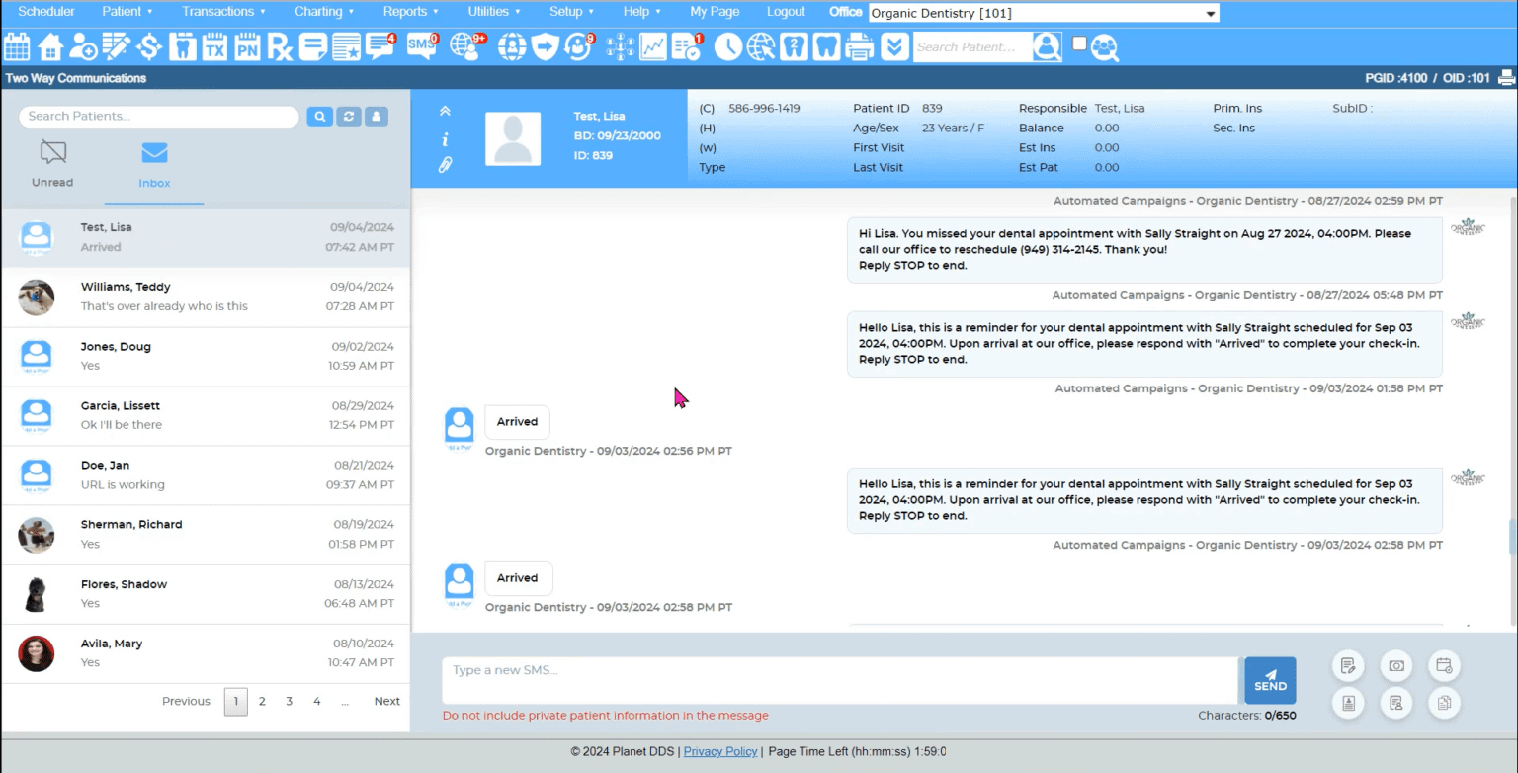Open the Reports menu
Screen dimensions: 1518x773
tap(405, 12)
